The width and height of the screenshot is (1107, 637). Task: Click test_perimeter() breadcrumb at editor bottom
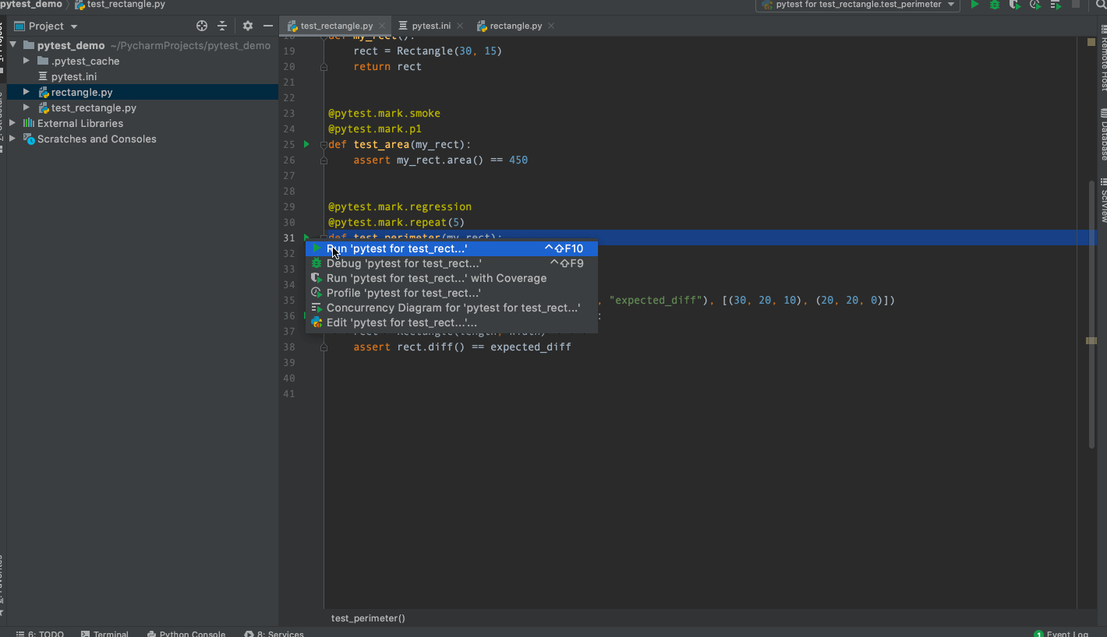368,618
